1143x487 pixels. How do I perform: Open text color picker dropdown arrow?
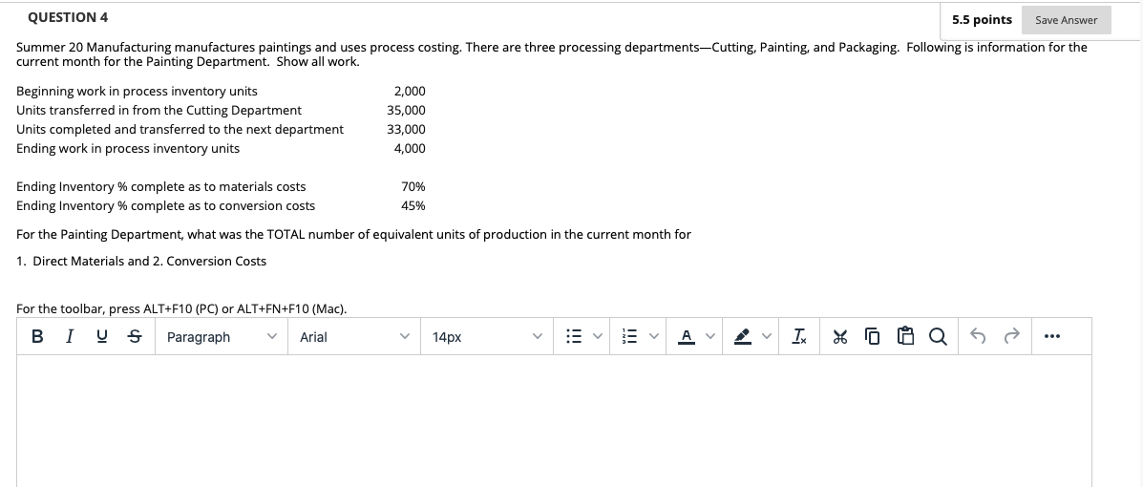(710, 337)
